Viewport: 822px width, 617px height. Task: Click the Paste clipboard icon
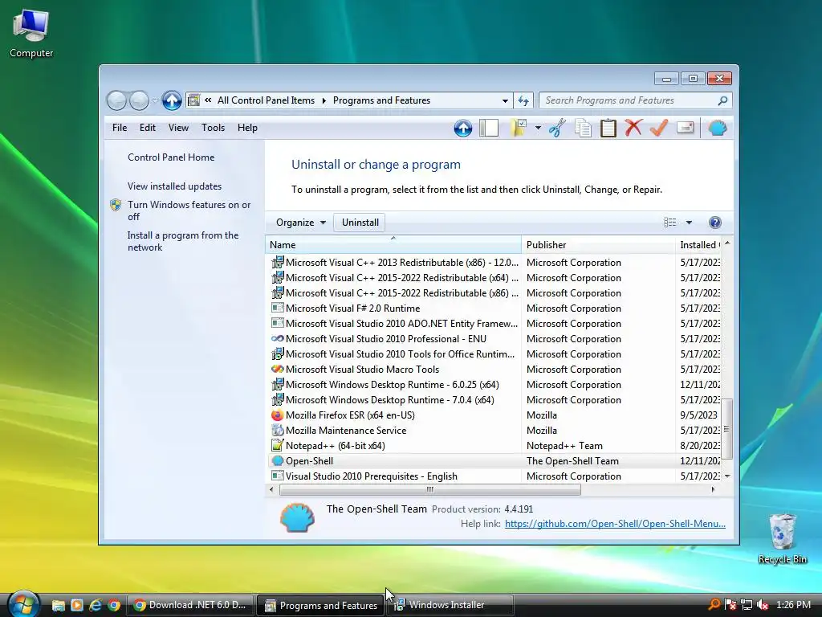(608, 128)
